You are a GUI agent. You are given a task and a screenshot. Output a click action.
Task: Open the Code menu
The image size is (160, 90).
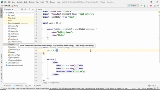click(26, 2)
